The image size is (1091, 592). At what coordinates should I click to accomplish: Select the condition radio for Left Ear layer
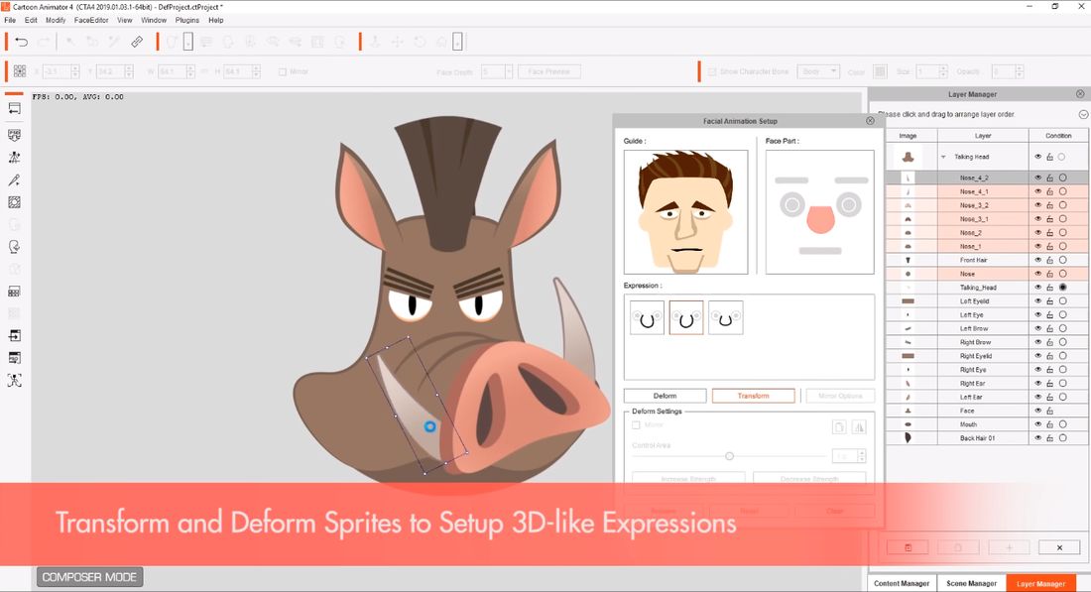(x=1062, y=398)
